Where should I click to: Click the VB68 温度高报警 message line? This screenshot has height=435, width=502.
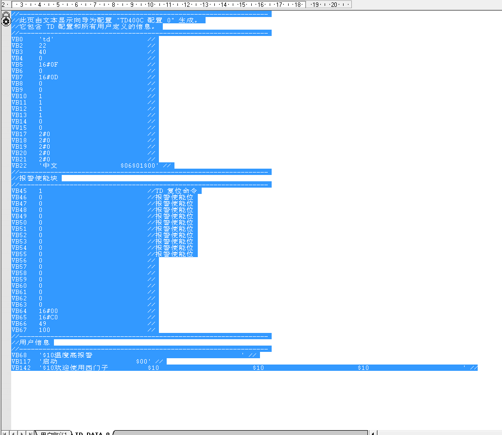136,355
